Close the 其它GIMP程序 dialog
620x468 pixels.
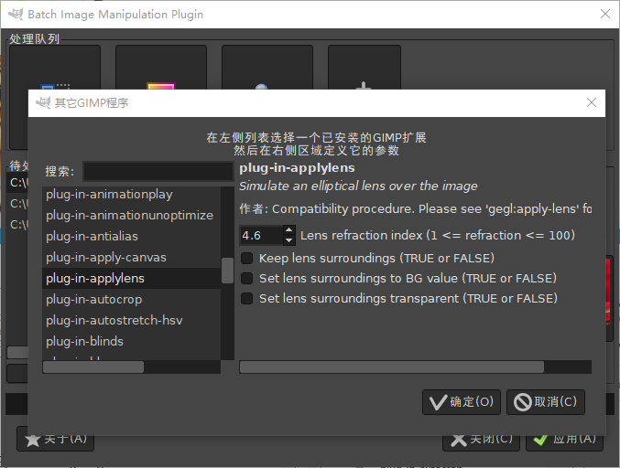(x=591, y=102)
